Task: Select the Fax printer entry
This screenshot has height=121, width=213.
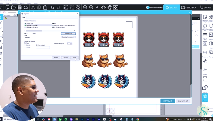Action: (x=54, y=24)
